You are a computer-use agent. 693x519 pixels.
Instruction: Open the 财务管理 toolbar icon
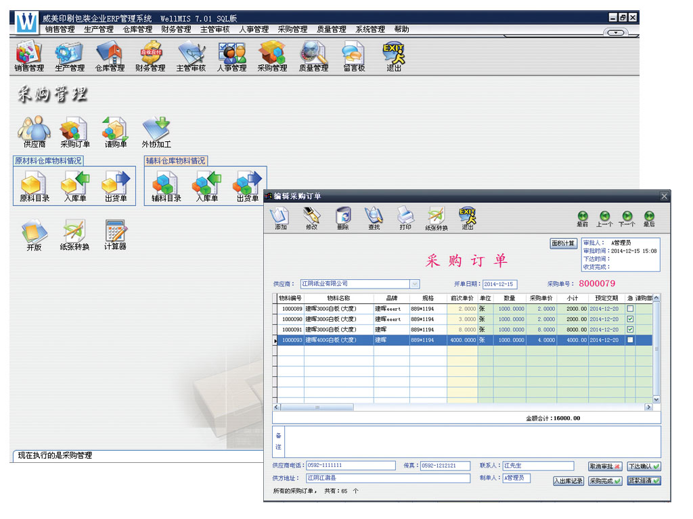coord(150,55)
